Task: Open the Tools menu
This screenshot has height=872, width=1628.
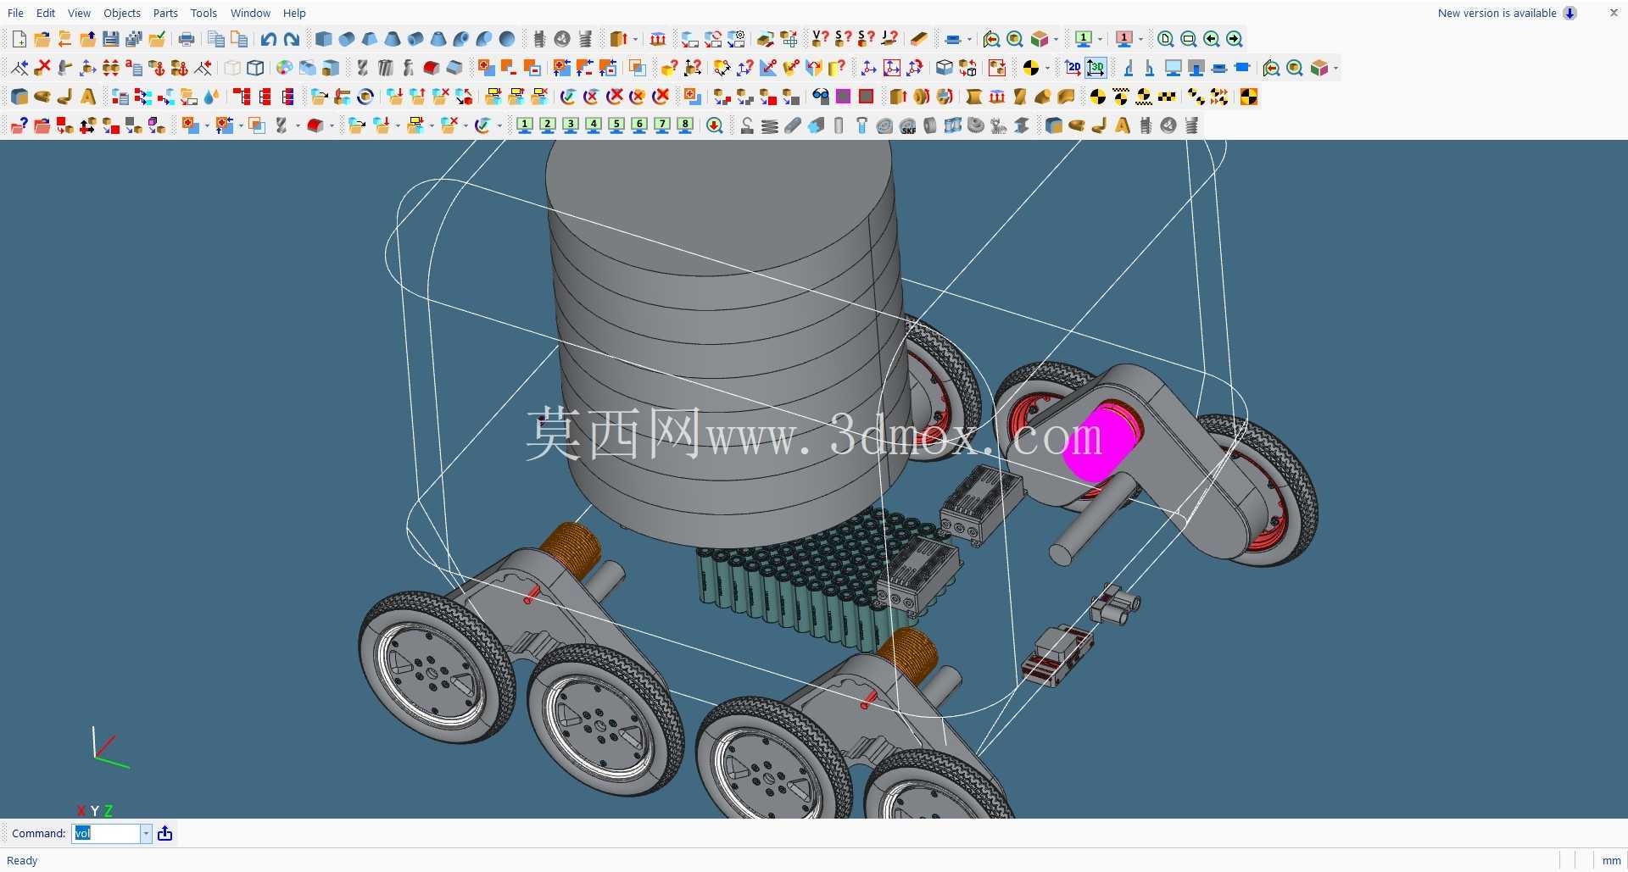Action: [x=203, y=13]
